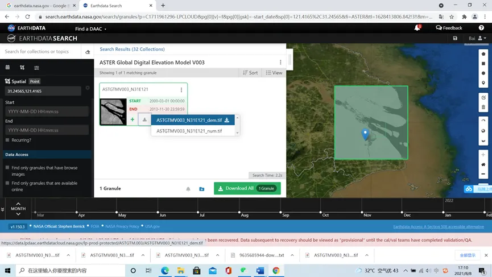Viewport: 492px width, 277px height.
Task: Click the save project icon
Action: (x=455, y=38)
